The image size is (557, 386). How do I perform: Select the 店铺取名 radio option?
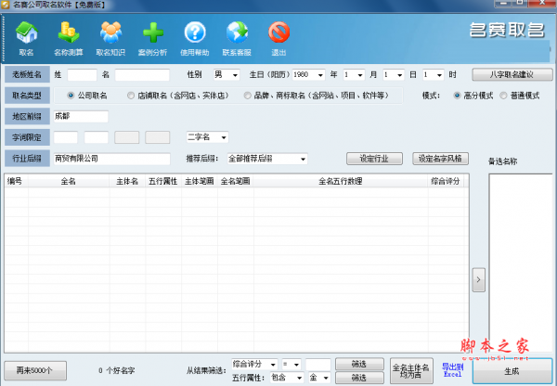click(128, 96)
